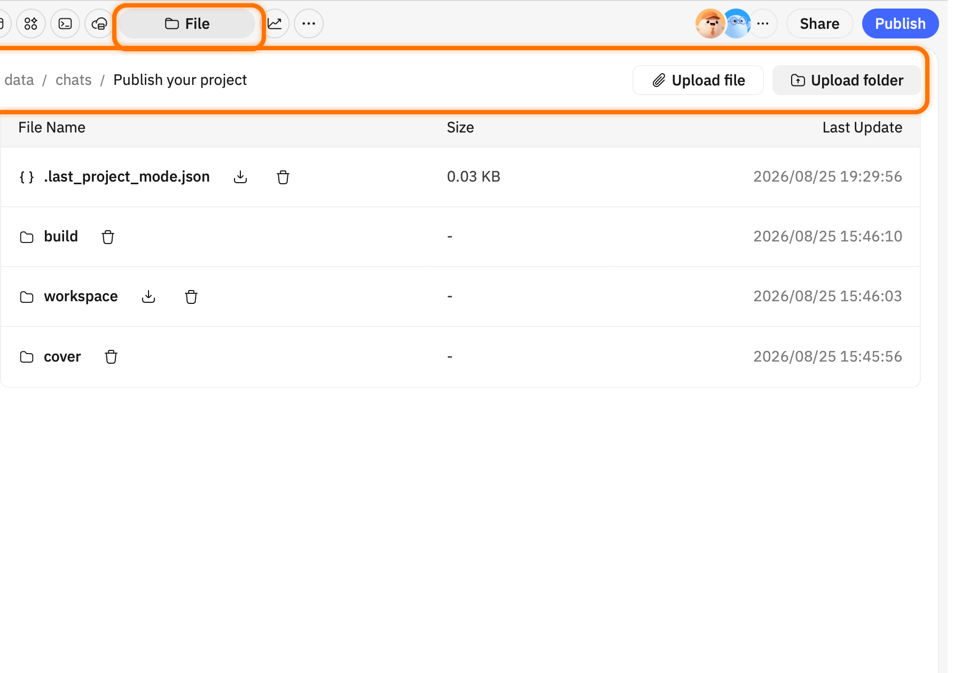
Task: Click the orange-capped chicken avatar
Action: coord(710,24)
